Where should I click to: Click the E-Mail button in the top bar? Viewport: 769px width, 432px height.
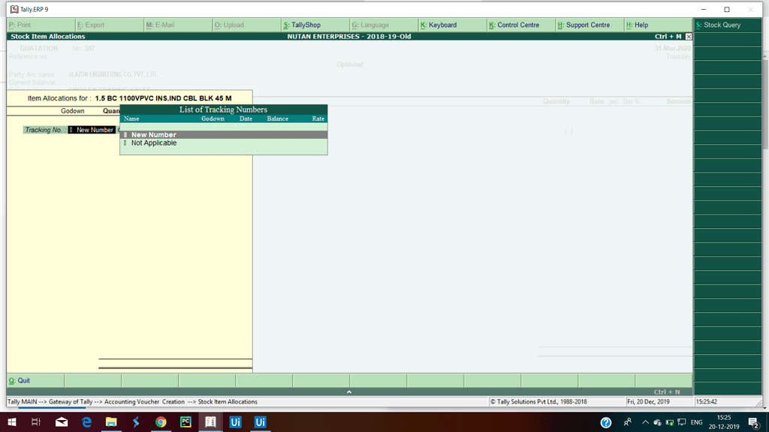pyautogui.click(x=179, y=25)
